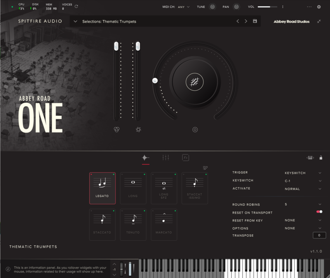330x278 pixels.
Task: Collapse the interface view icon
Action: point(319,21)
